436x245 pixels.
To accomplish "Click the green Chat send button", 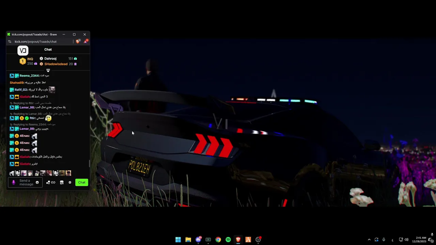I will click(x=82, y=182).
